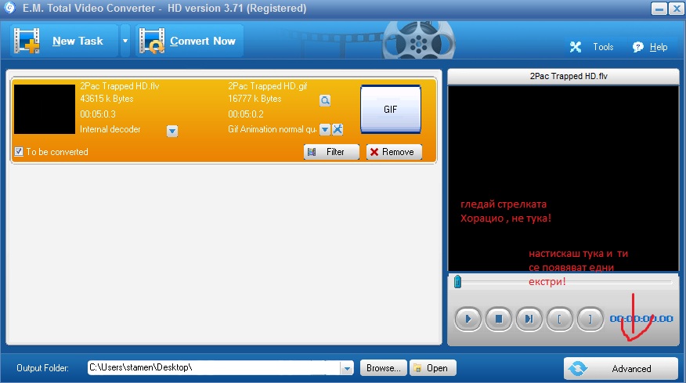Expand the Output Folder path dropdown
The height and width of the screenshot is (383, 686).
pos(347,368)
